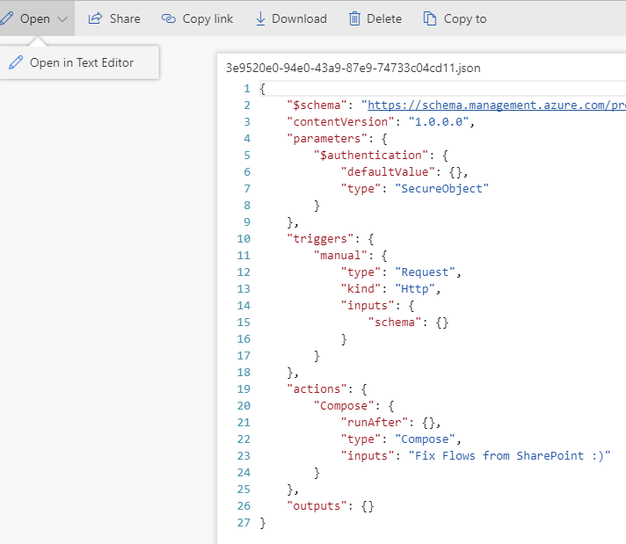This screenshot has height=544, width=626.
Task: Click the Download arrow icon
Action: [260, 18]
